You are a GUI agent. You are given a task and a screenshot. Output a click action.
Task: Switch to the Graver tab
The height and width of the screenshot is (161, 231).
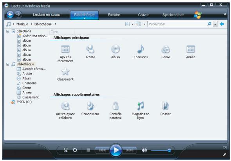143,15
